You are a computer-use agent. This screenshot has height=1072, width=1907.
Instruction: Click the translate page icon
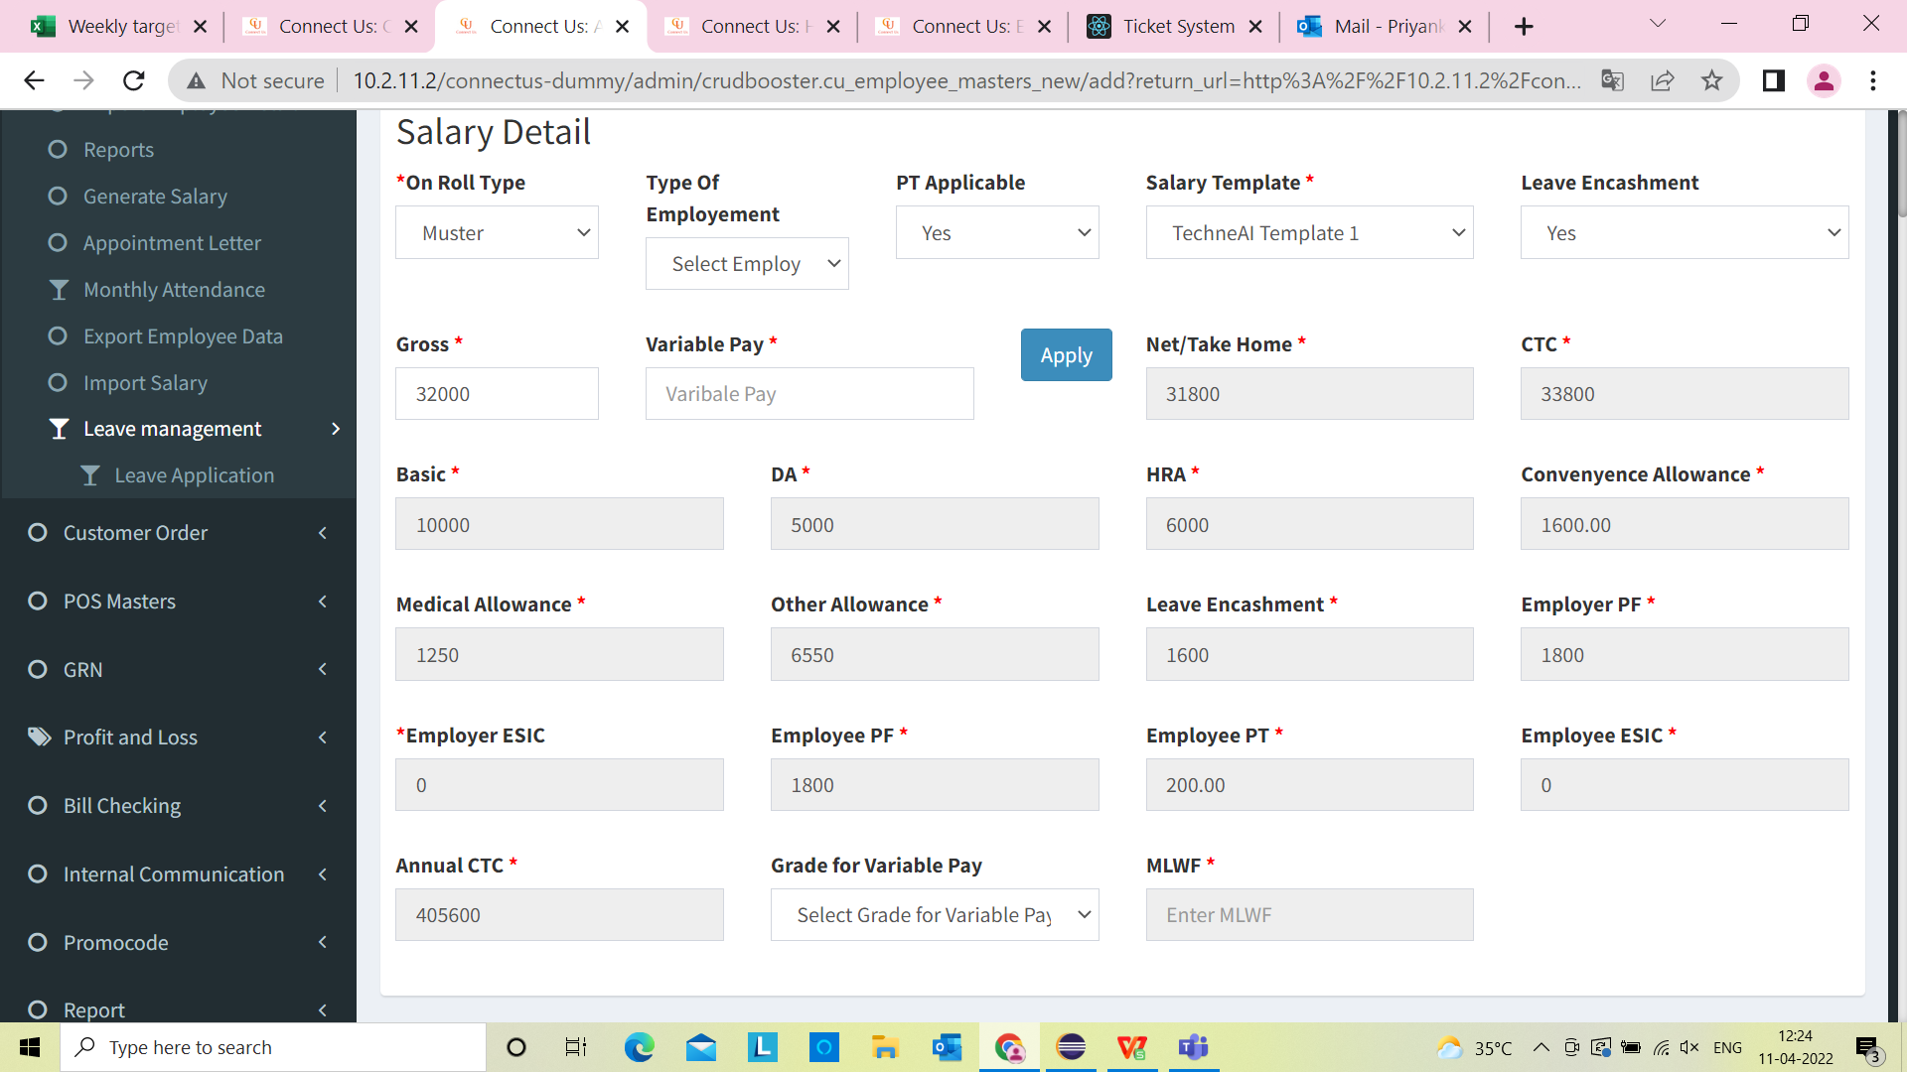tap(1612, 80)
